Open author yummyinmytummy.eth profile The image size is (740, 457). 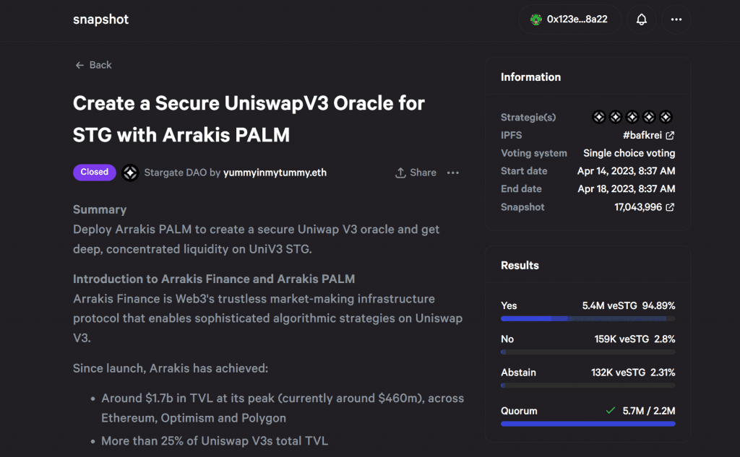tap(275, 173)
